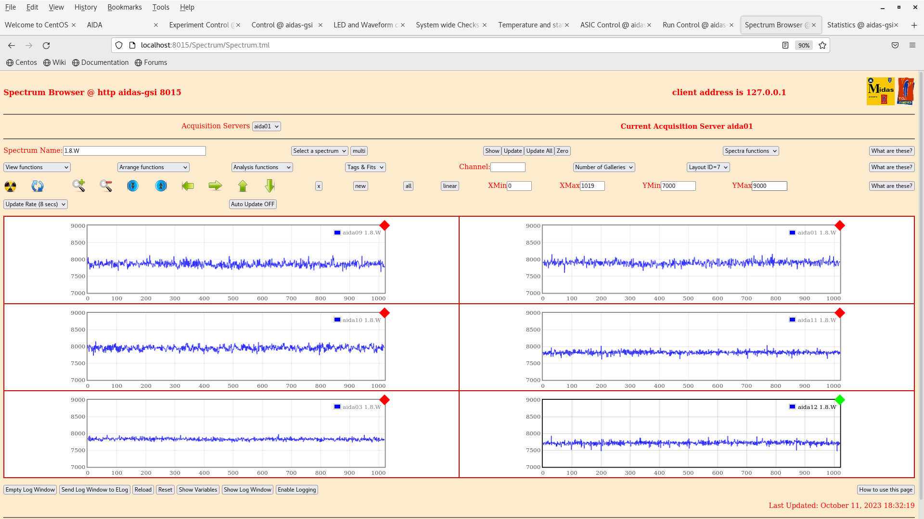The width and height of the screenshot is (924, 519).
Task: Click the radiation hazard zero icon
Action: point(10,186)
